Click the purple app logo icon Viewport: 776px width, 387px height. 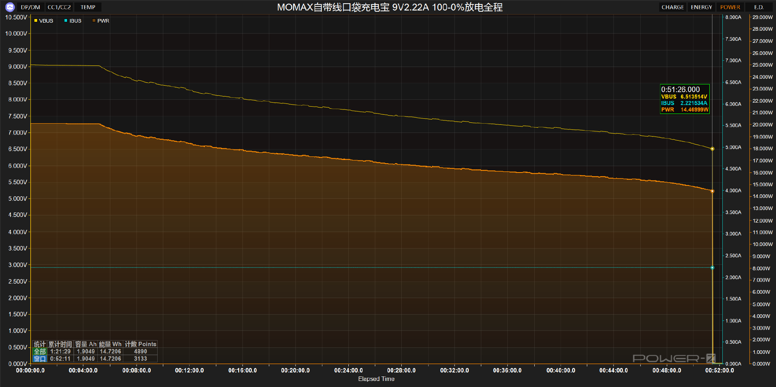point(10,7)
